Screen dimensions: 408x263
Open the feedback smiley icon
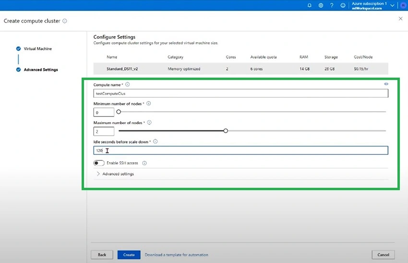pos(343,5)
